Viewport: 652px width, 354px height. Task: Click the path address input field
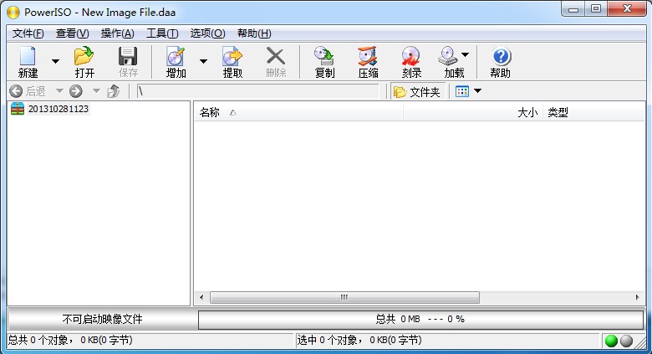(257, 90)
